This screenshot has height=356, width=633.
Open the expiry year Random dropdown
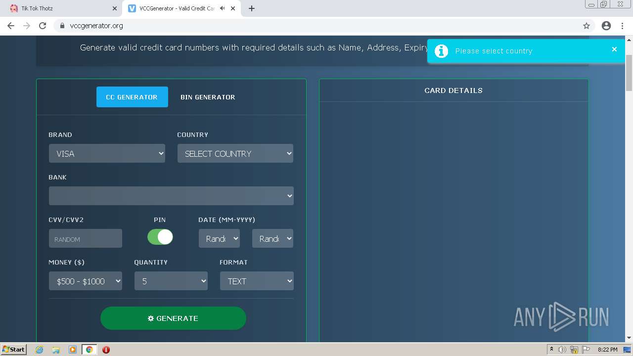(x=272, y=238)
